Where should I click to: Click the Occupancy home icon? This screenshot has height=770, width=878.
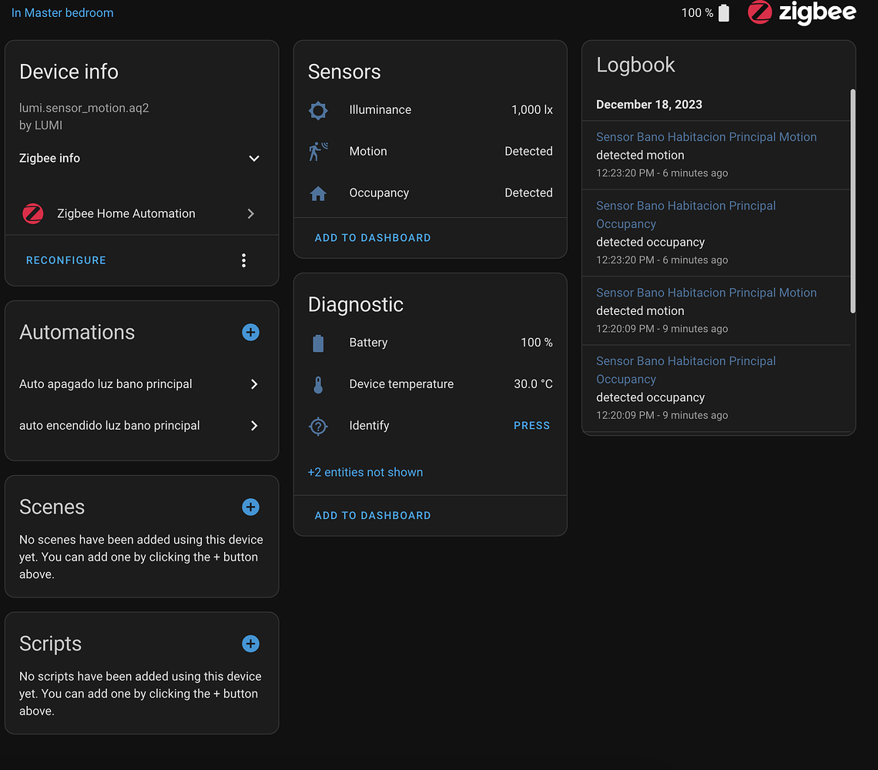point(318,193)
